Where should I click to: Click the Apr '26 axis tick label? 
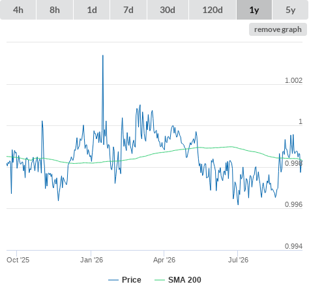164,260
